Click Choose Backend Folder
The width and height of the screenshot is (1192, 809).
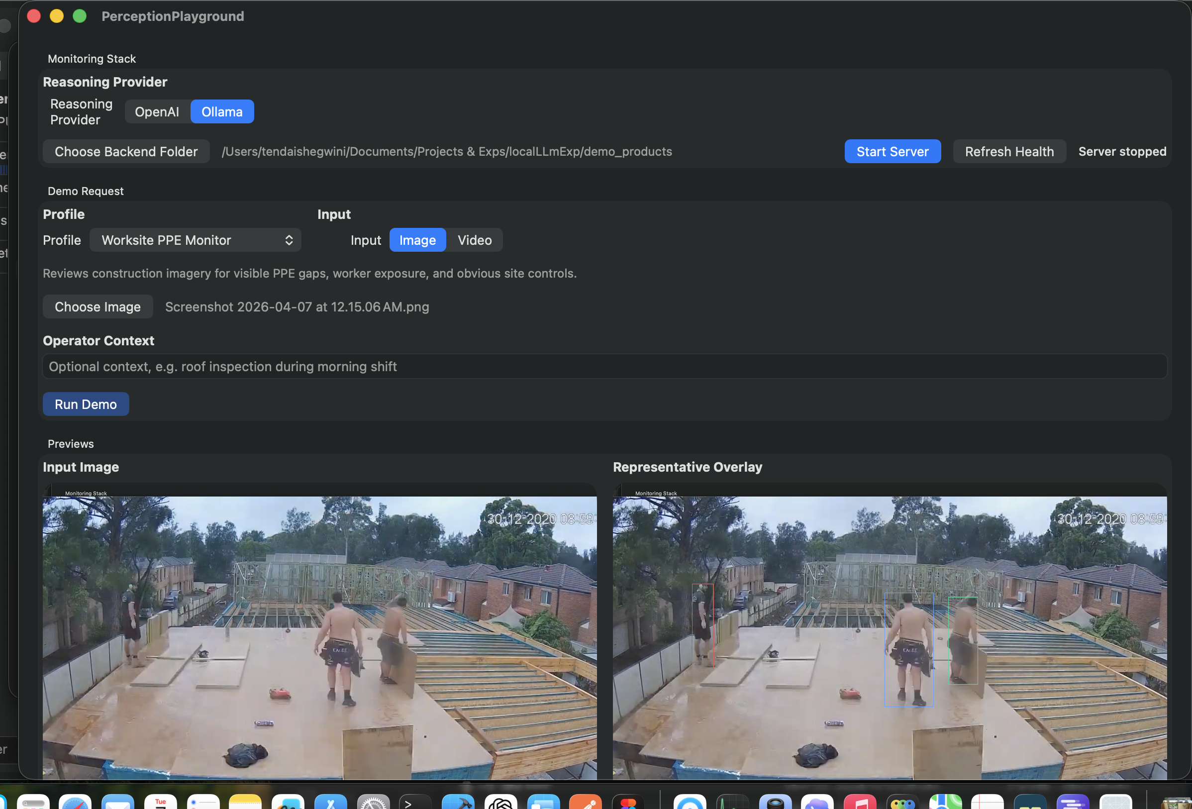[126, 151]
